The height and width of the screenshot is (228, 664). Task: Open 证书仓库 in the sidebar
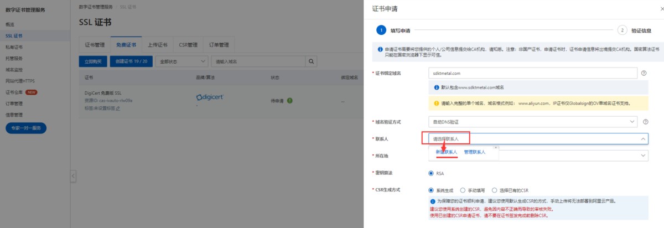tap(14, 92)
